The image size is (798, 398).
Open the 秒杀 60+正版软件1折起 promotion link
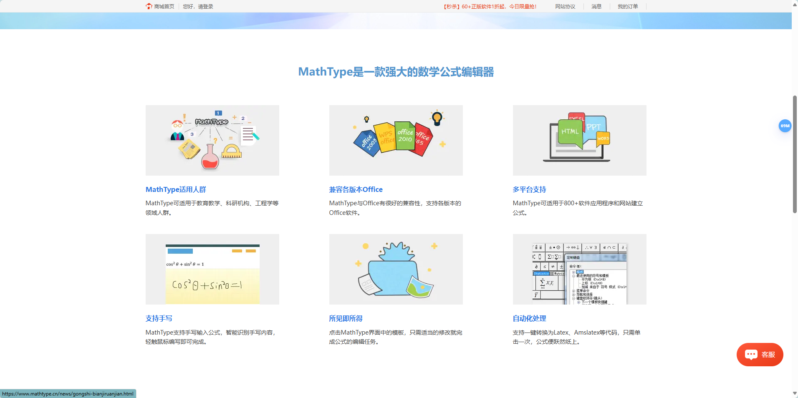[490, 6]
